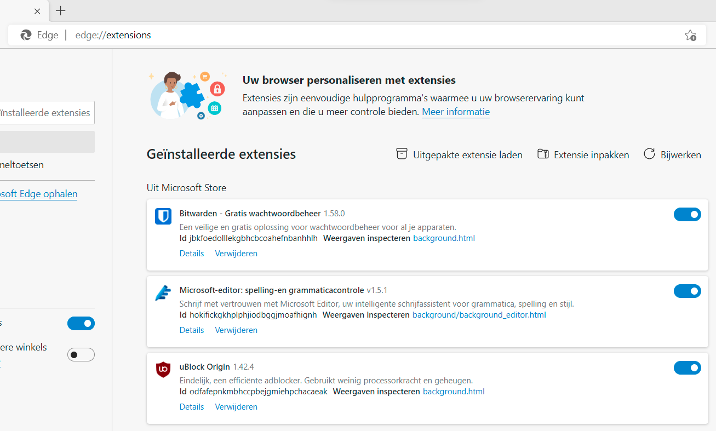
Task: Click the Edge logo in address bar
Action: [x=26, y=35]
